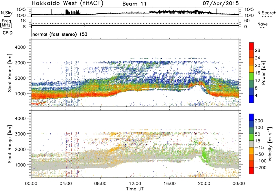Click 'Slant Range [km]' label of power panel
The image size is (276, 191).
point(10,73)
